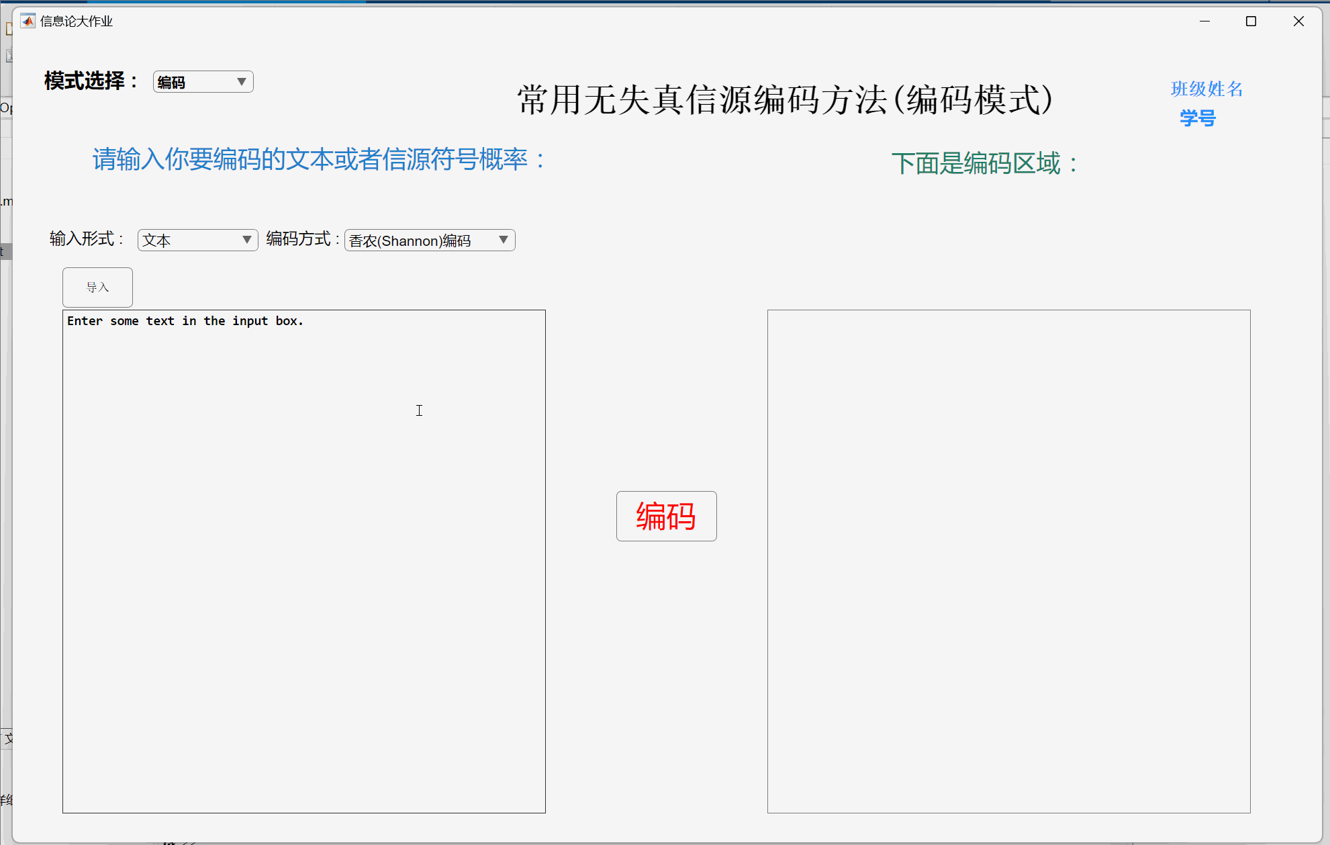Maximize the 信息论大作业 window
The image size is (1330, 845).
pos(1251,21)
